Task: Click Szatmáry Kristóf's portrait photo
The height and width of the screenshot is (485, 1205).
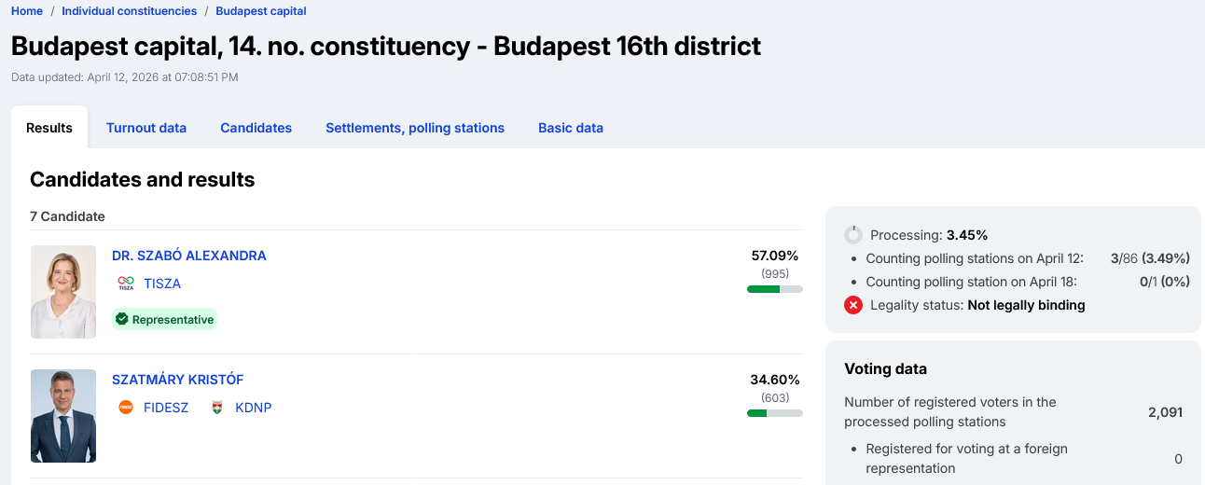Action: pyautogui.click(x=63, y=416)
